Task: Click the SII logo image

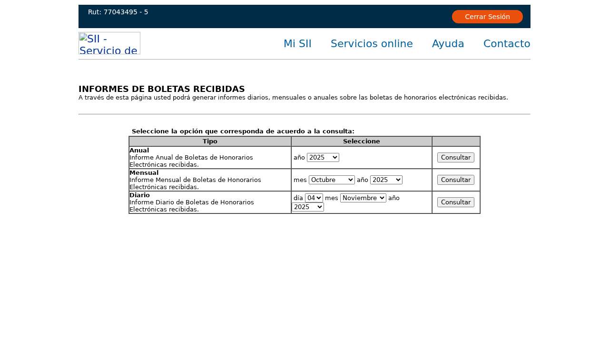Action: click(x=109, y=43)
